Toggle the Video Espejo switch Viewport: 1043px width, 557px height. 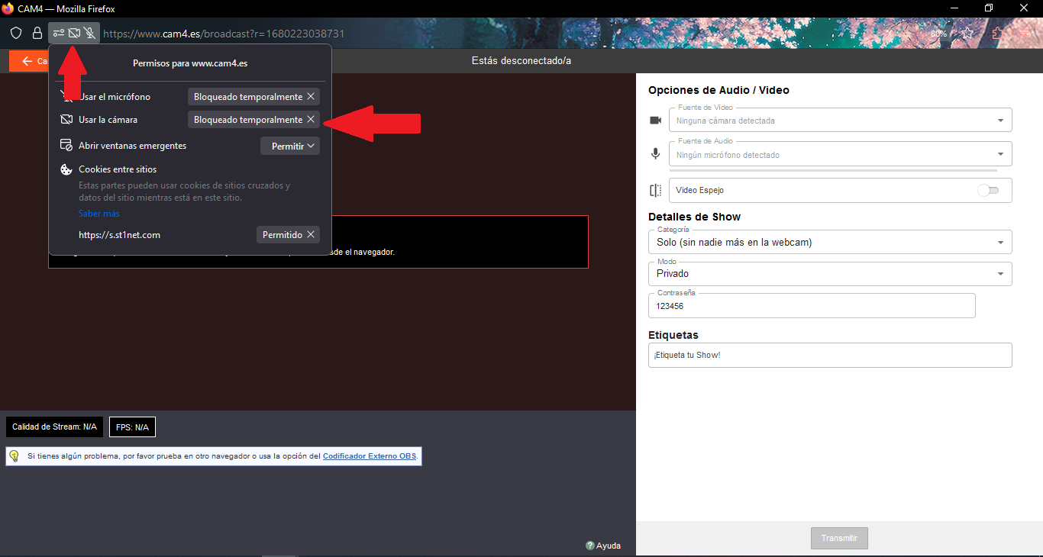(x=988, y=191)
